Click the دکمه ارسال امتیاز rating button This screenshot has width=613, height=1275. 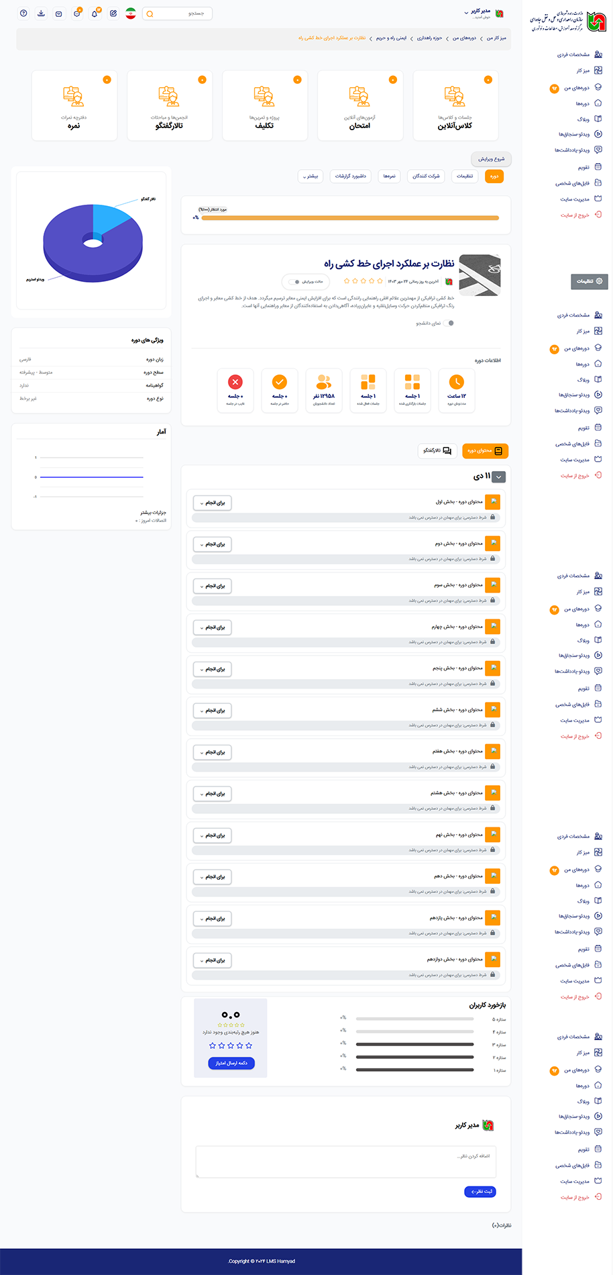point(231,1063)
